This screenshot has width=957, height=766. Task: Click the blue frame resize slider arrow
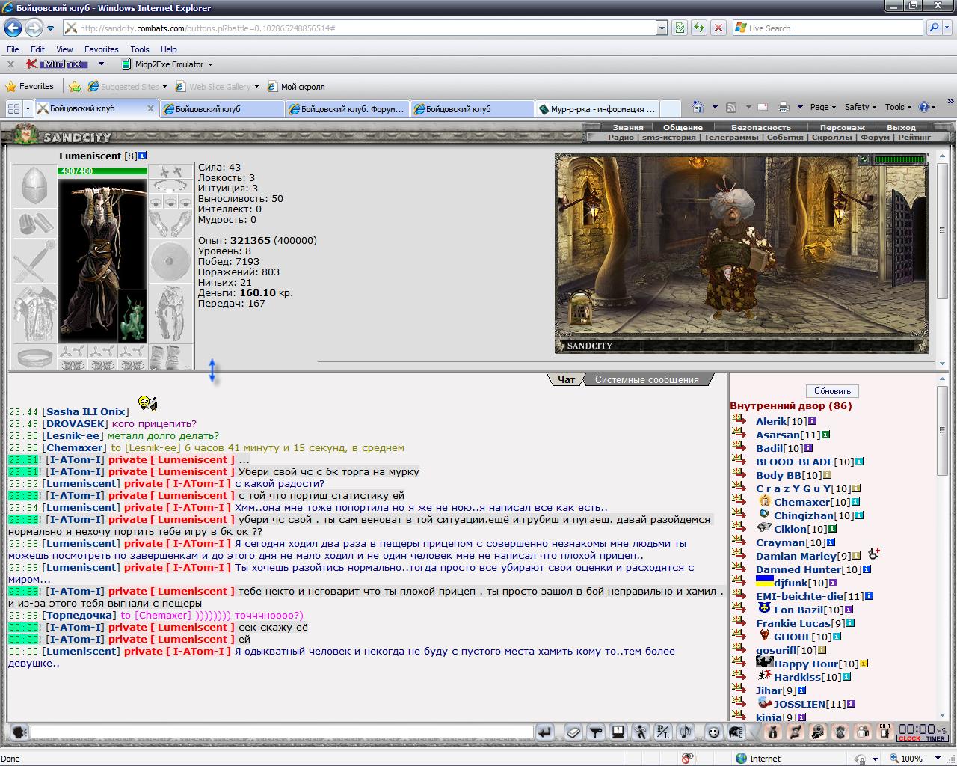(212, 371)
